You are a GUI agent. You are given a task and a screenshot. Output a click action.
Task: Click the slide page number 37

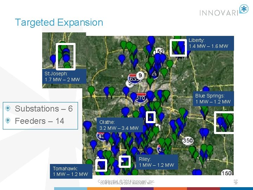click(x=235, y=182)
